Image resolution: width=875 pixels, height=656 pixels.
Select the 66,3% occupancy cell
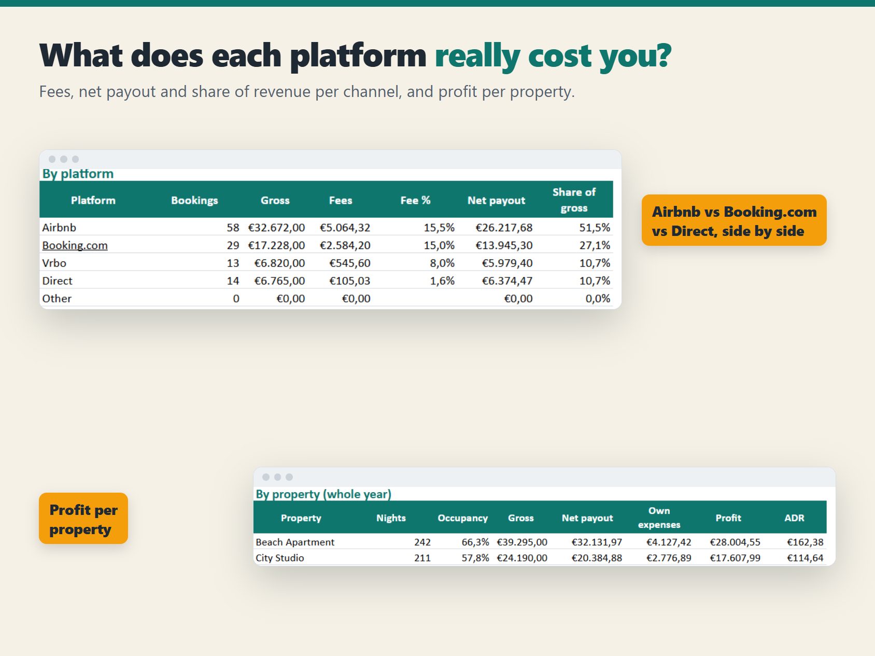click(x=475, y=542)
